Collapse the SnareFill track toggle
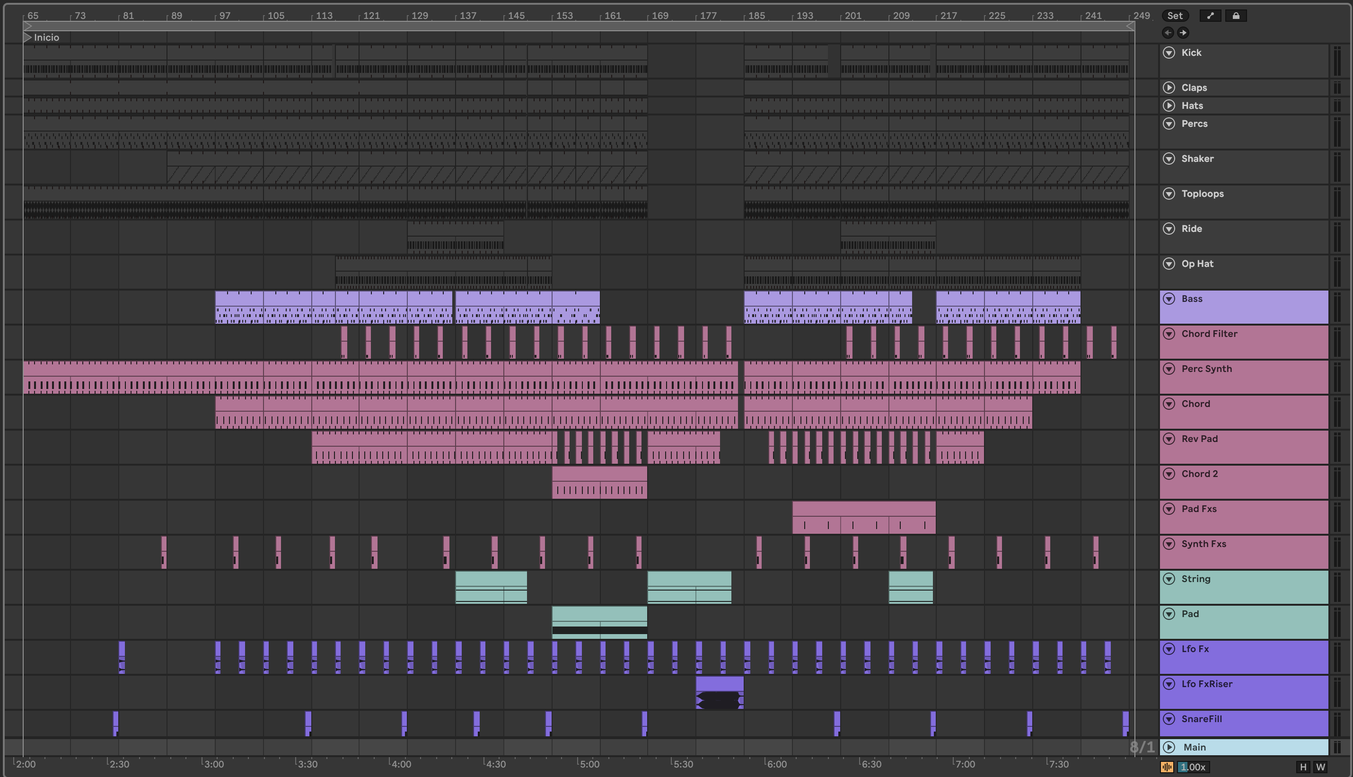This screenshot has width=1353, height=777. tap(1169, 719)
